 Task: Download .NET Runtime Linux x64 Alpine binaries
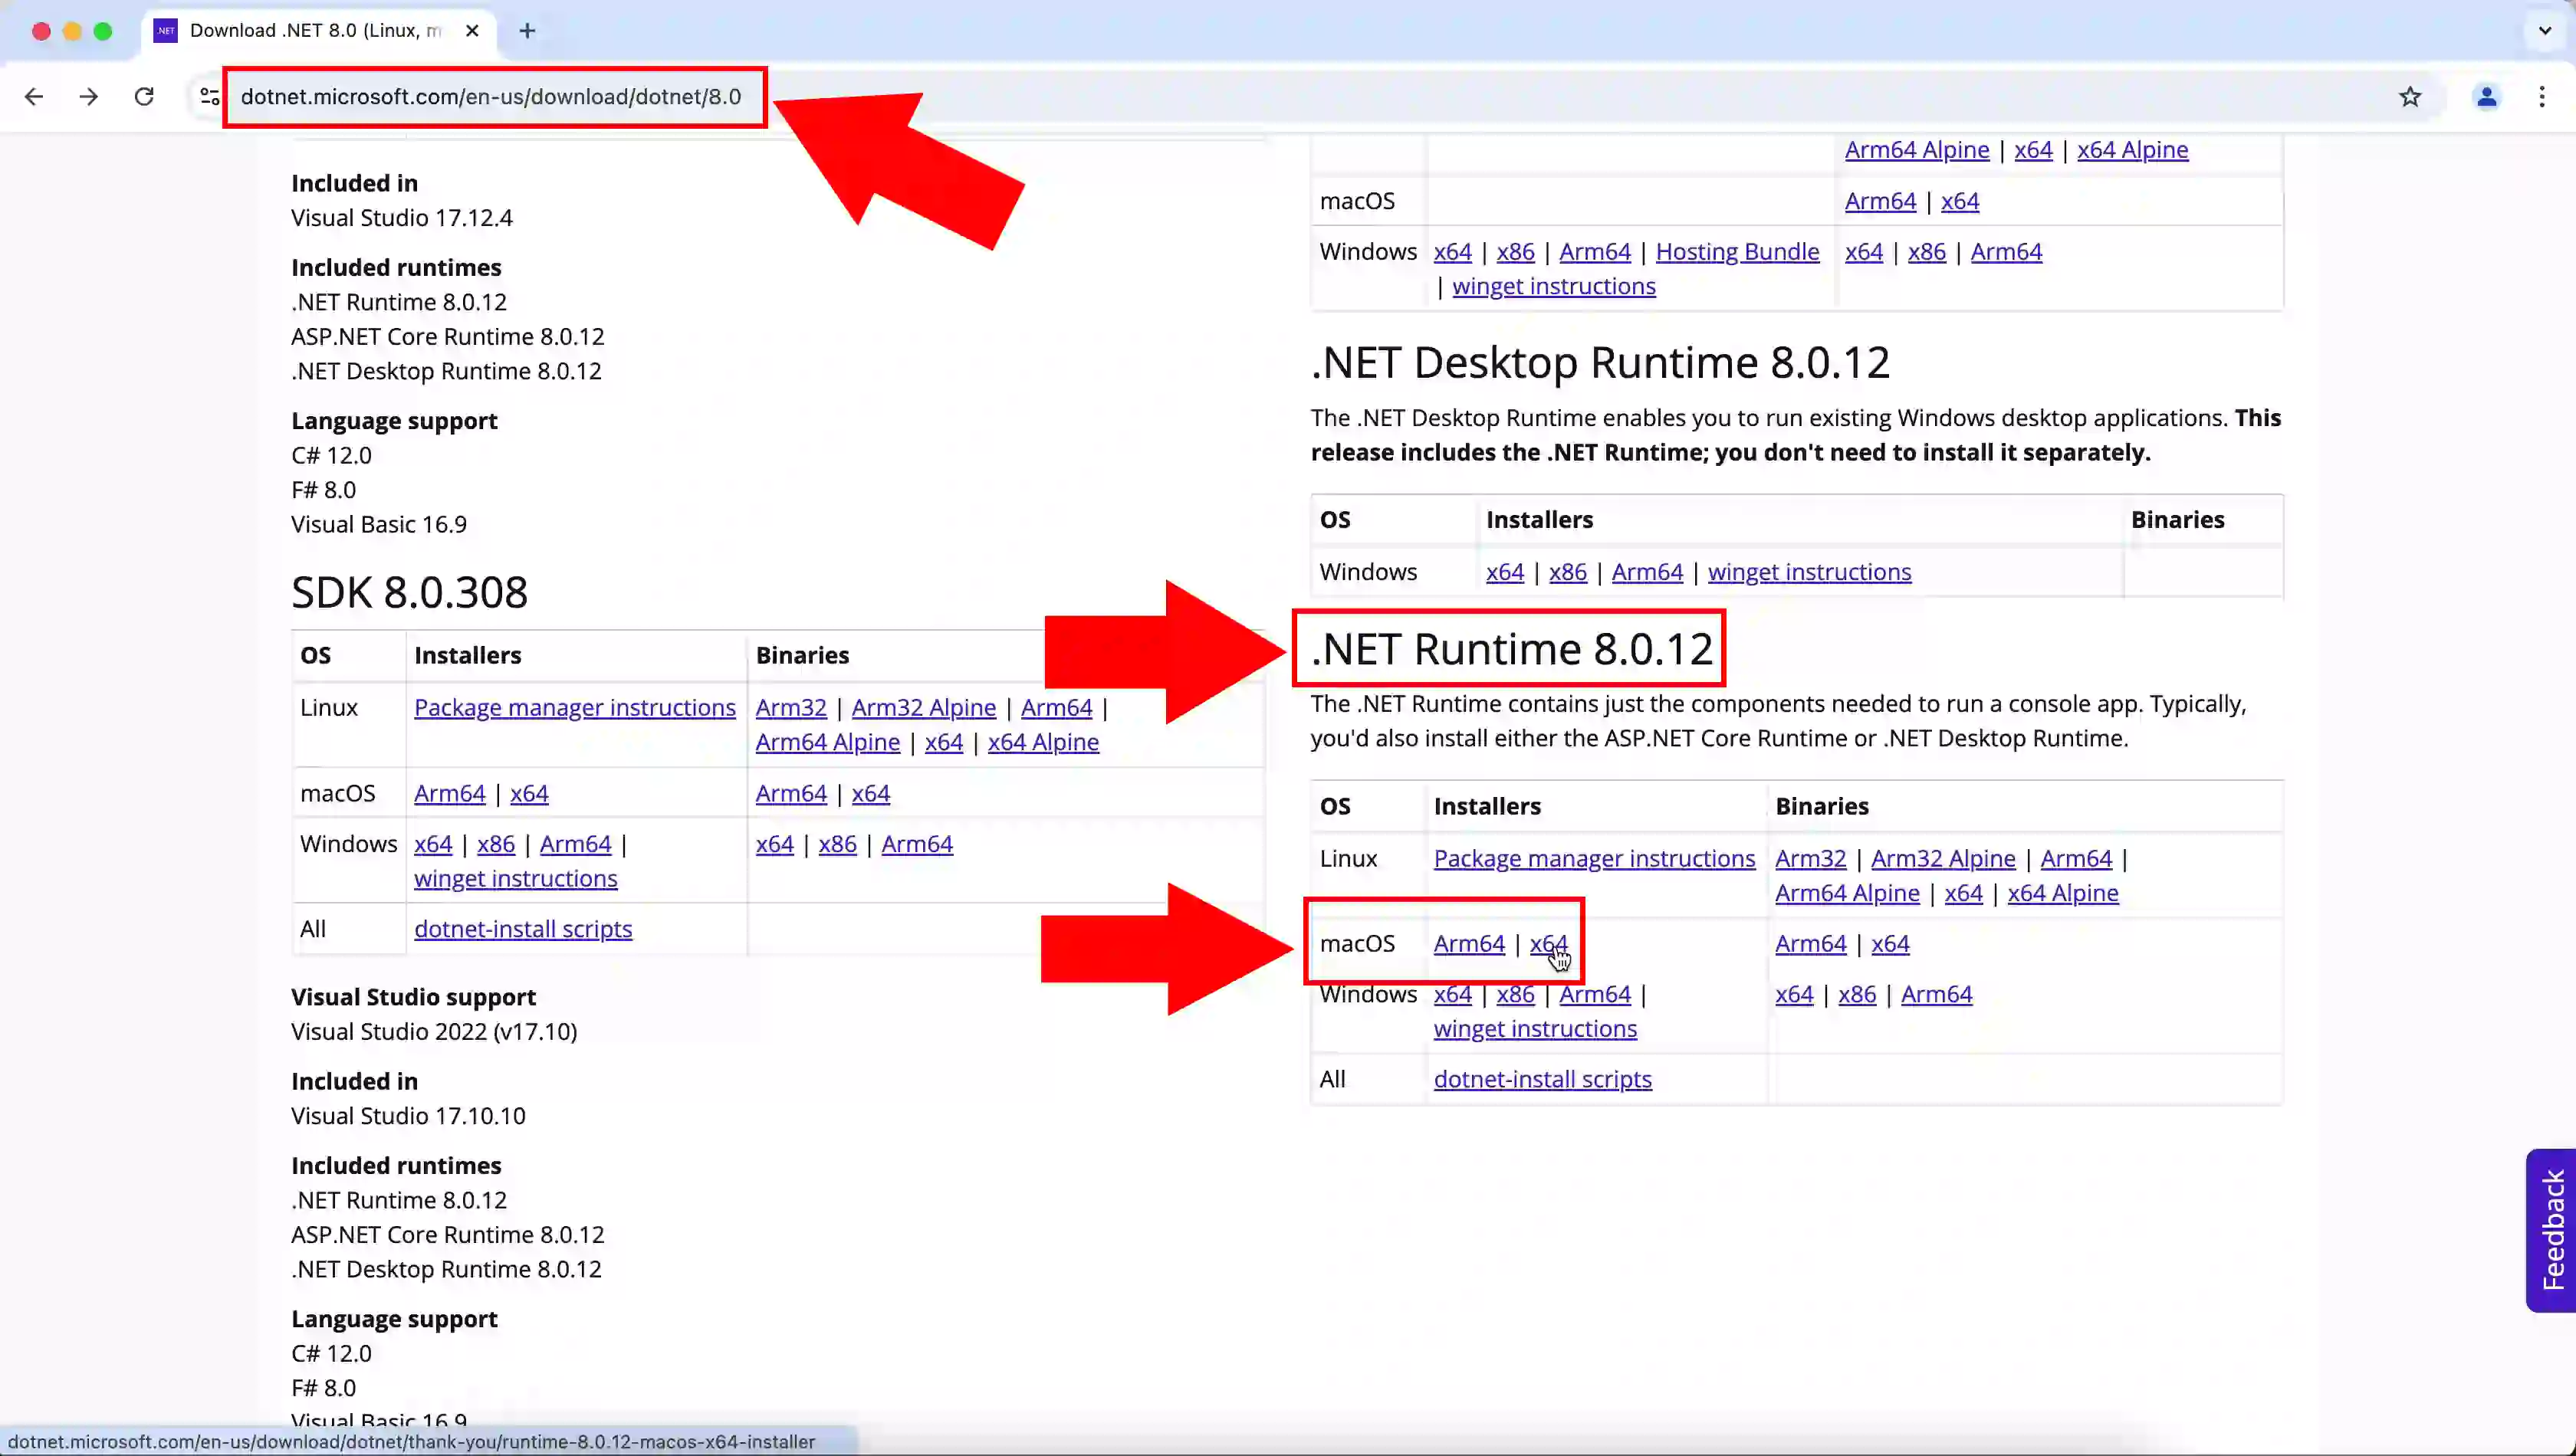click(2063, 893)
